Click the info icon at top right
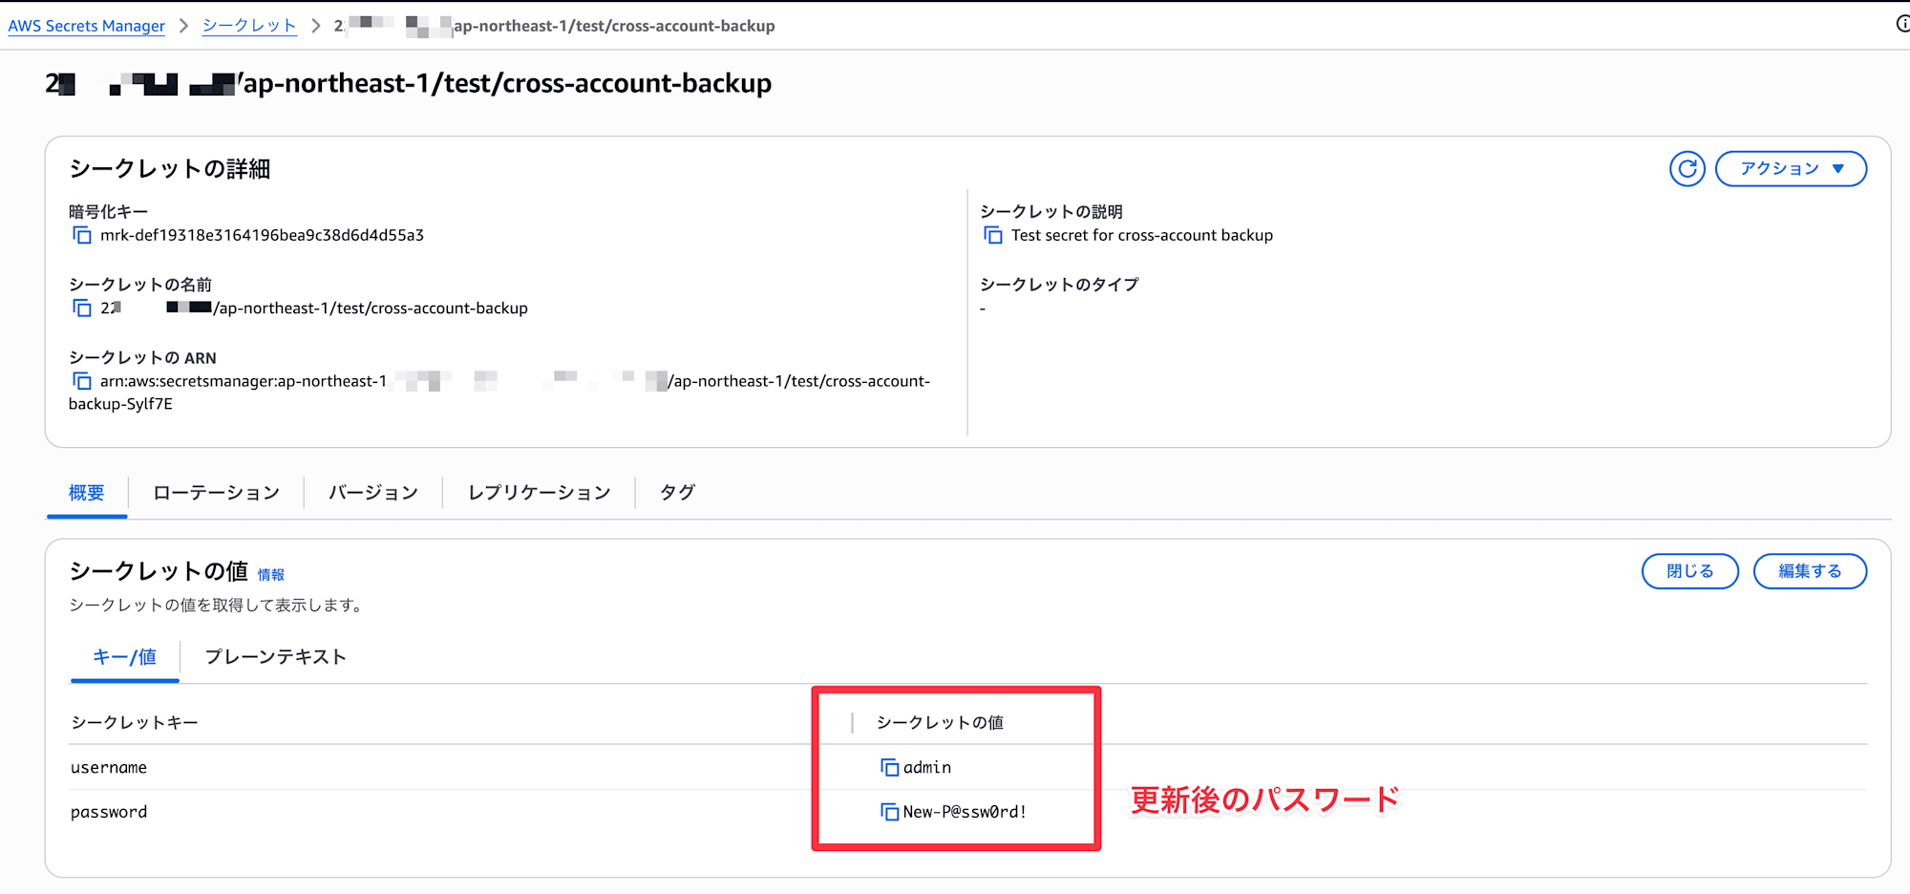The width and height of the screenshot is (1910, 894). coord(1901,25)
